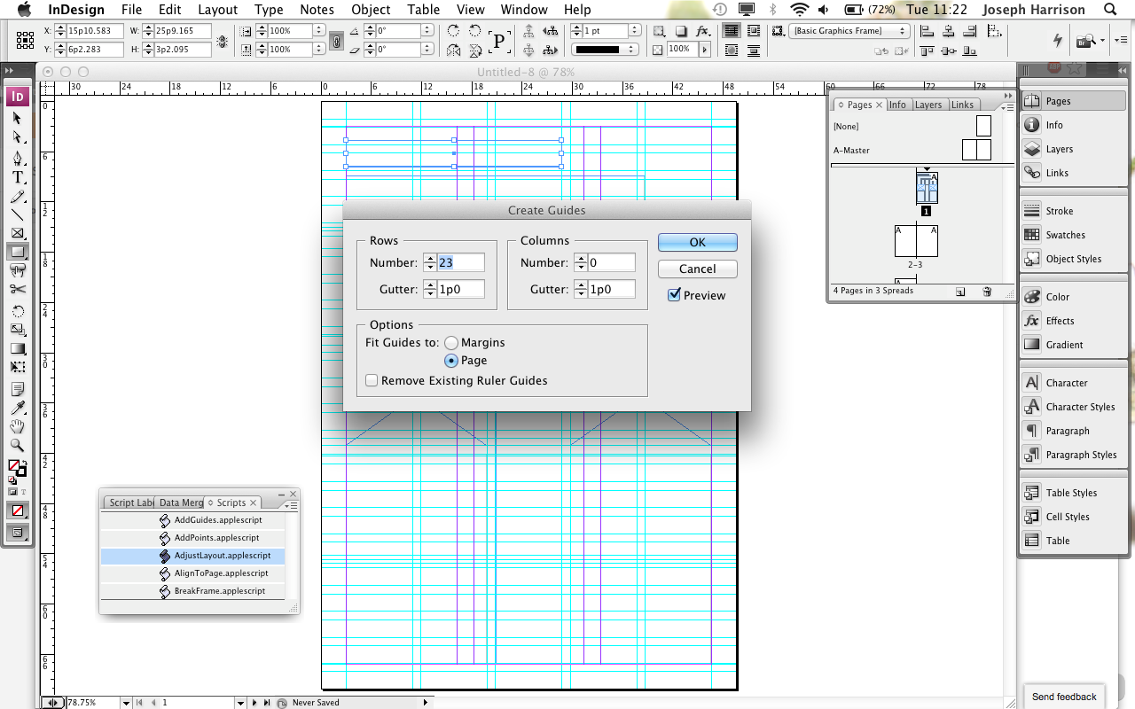This screenshot has width=1135, height=709.
Task: Select the Margins radio button
Action: 451,342
